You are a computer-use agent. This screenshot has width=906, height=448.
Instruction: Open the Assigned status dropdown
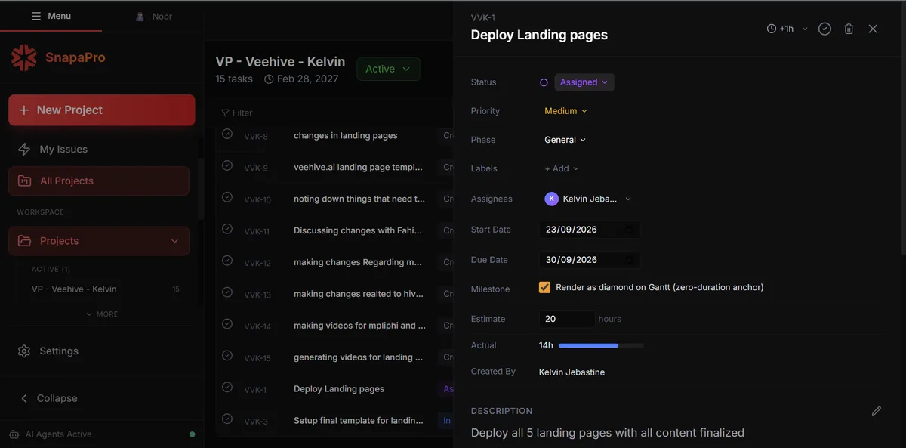click(584, 82)
